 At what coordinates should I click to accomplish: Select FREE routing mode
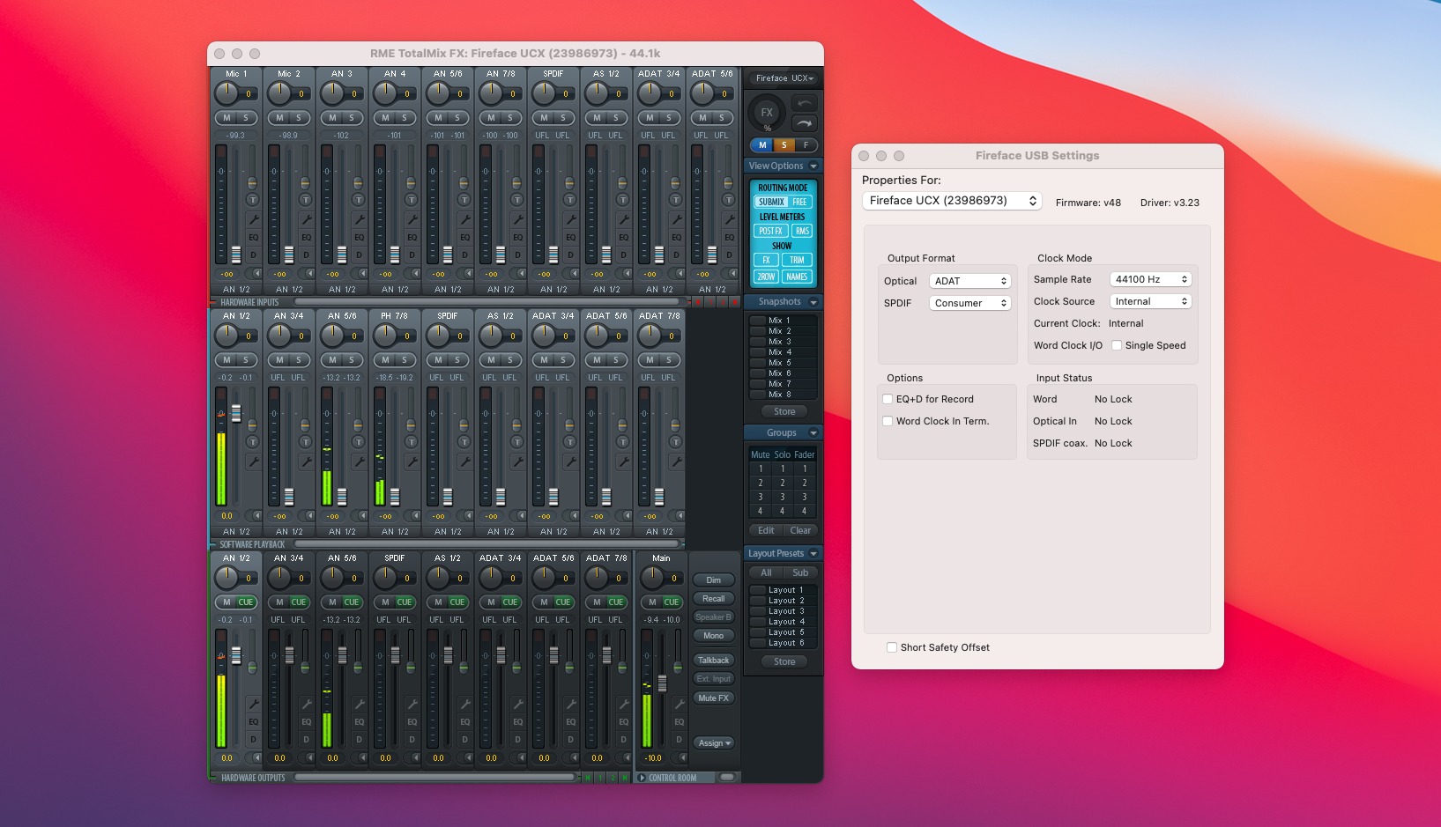[799, 202]
